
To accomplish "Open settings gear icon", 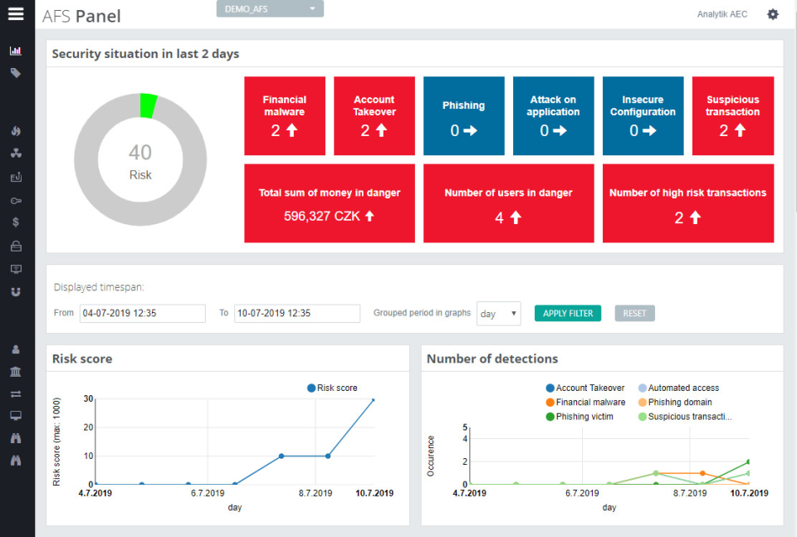I will point(773,14).
